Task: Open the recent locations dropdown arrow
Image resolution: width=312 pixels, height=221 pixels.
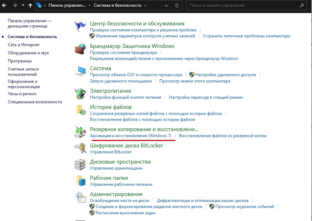Action: (23, 6)
